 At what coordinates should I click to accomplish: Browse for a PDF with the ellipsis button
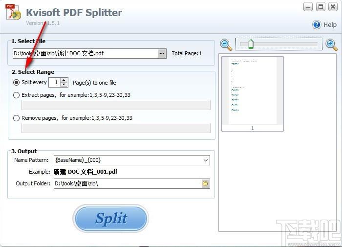coord(162,53)
